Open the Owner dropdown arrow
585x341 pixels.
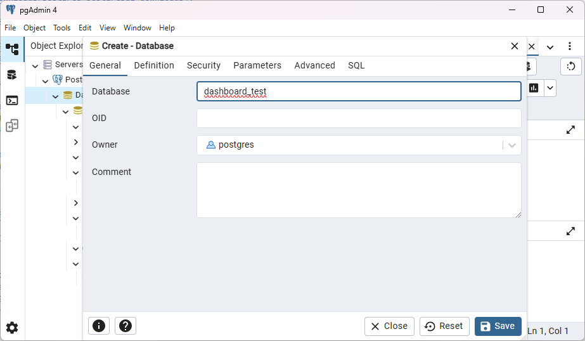tap(512, 145)
